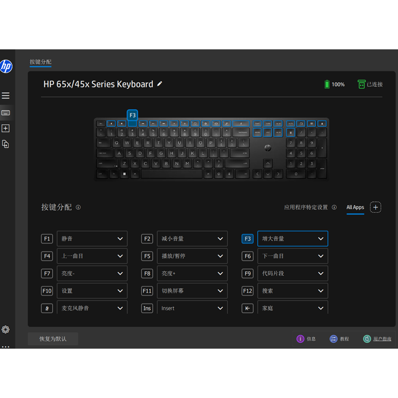
Task: Click the 已连接 connection status text
Action: (x=375, y=84)
